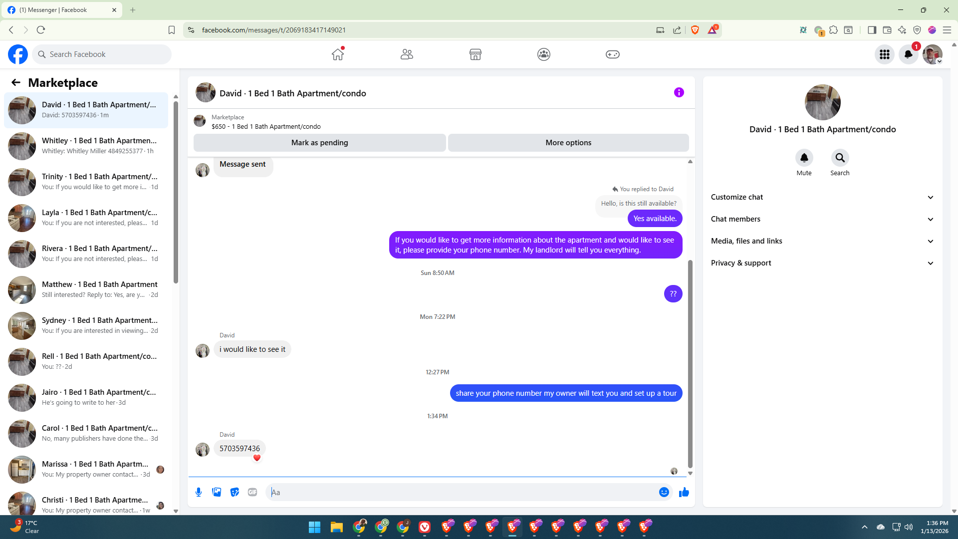Search in conversation using the magnifier icon

pyautogui.click(x=840, y=158)
